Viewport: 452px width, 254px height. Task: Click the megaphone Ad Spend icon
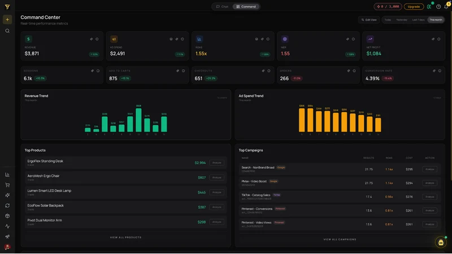click(114, 39)
